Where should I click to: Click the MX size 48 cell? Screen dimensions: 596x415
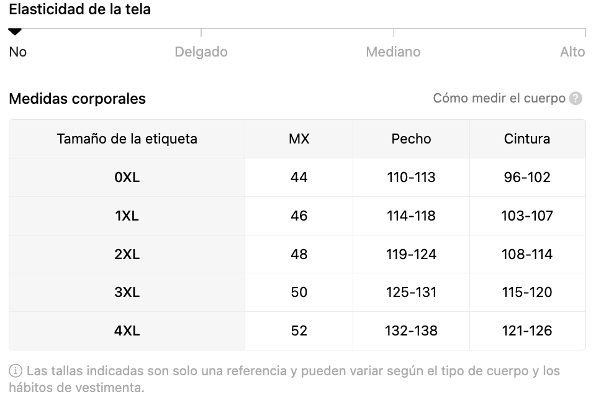(x=299, y=255)
